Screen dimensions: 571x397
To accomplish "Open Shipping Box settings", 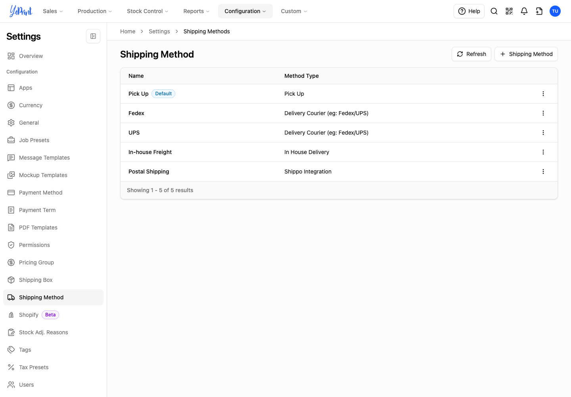I will 53,280.
